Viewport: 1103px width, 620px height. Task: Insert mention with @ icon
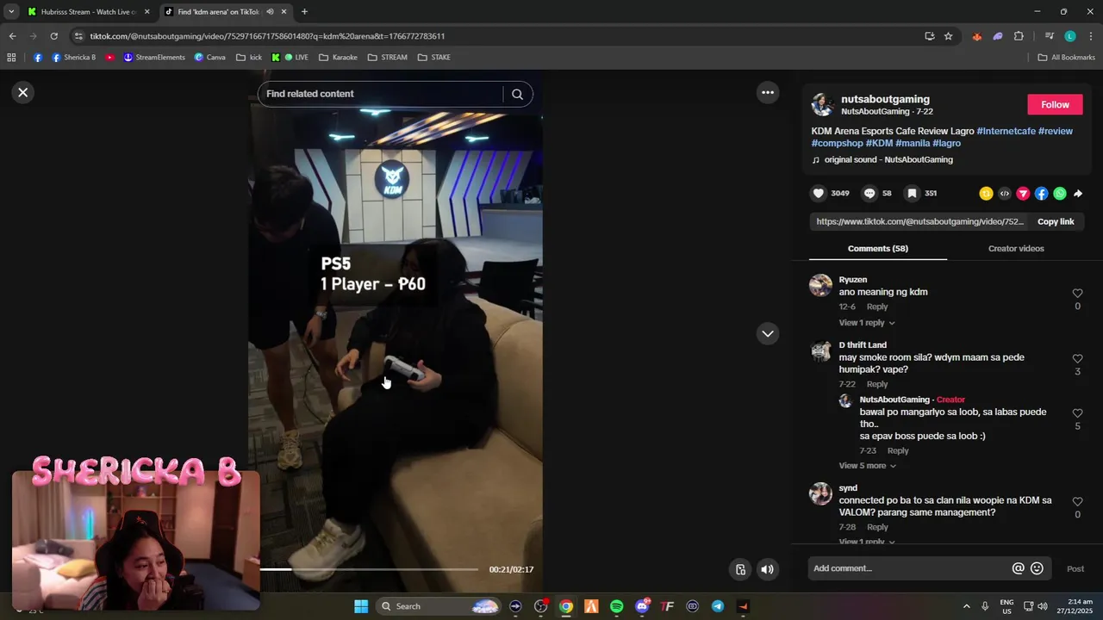click(x=1019, y=568)
